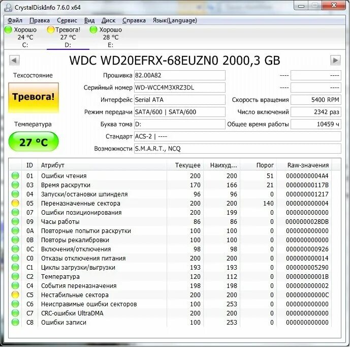This screenshot has width=350, height=347.
Task: Click the raw value 000000005290
Action: [307, 268]
